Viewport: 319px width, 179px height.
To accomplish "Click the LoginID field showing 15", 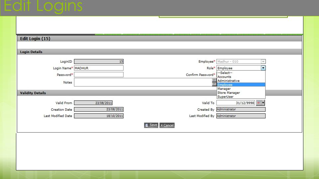I will click(99, 62).
